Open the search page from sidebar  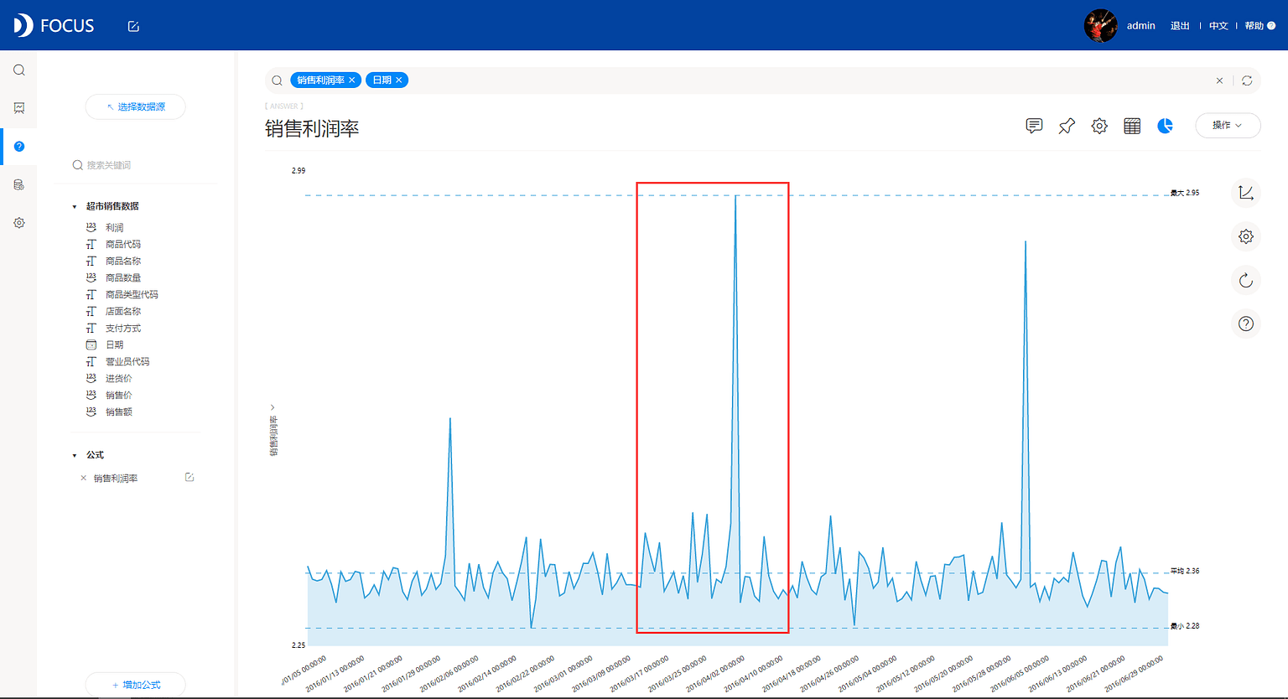[x=19, y=70]
